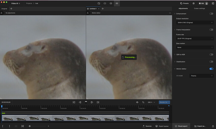This screenshot has width=216, height=129.
Task: Switch to the split view layout icon
Action: click(111, 3)
